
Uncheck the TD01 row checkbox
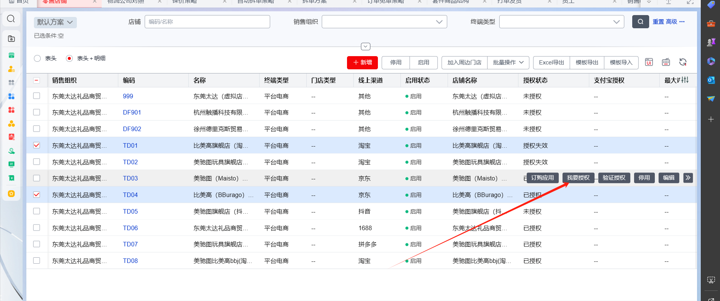point(37,145)
